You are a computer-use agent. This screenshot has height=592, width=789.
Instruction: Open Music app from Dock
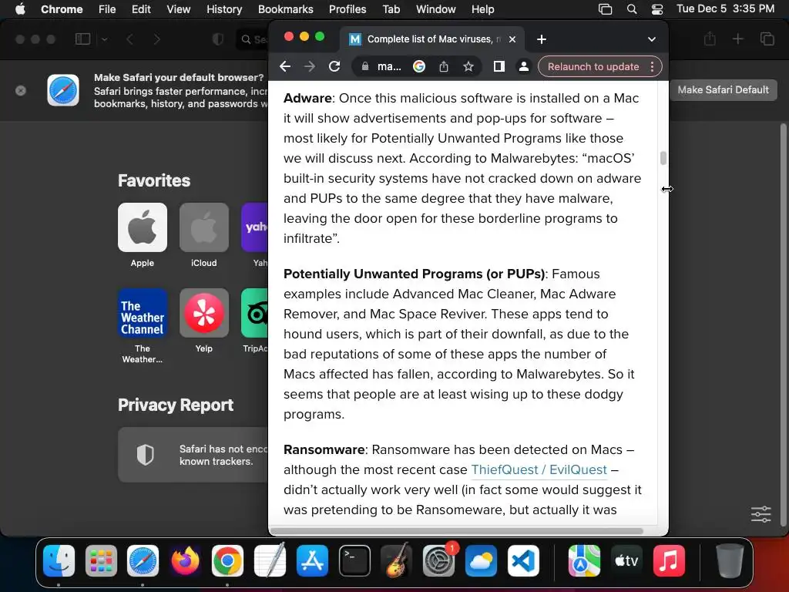[669, 561]
